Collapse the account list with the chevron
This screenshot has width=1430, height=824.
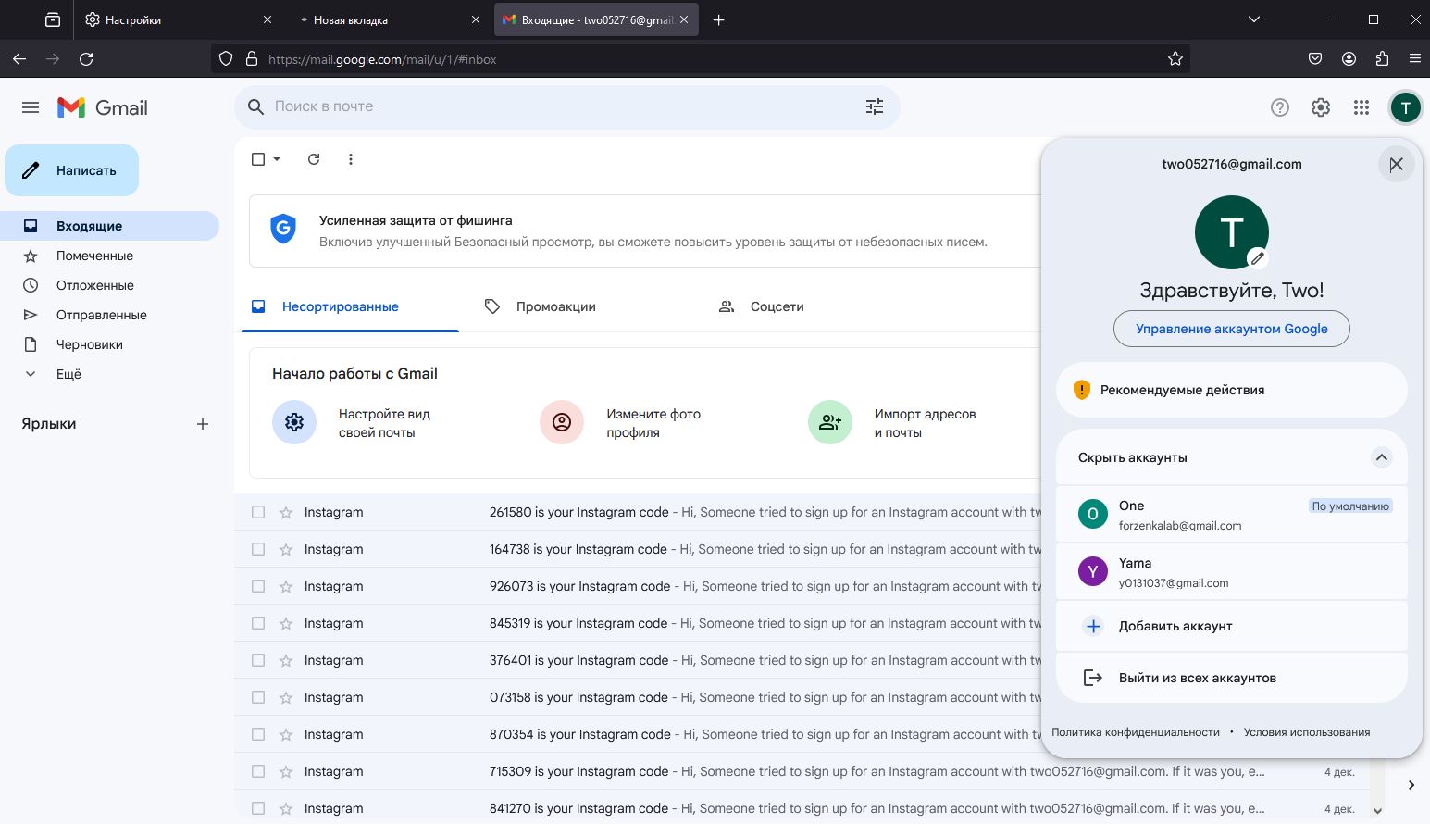click(1381, 457)
